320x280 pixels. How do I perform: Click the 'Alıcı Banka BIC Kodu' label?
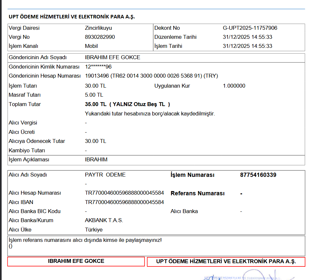point(35,211)
